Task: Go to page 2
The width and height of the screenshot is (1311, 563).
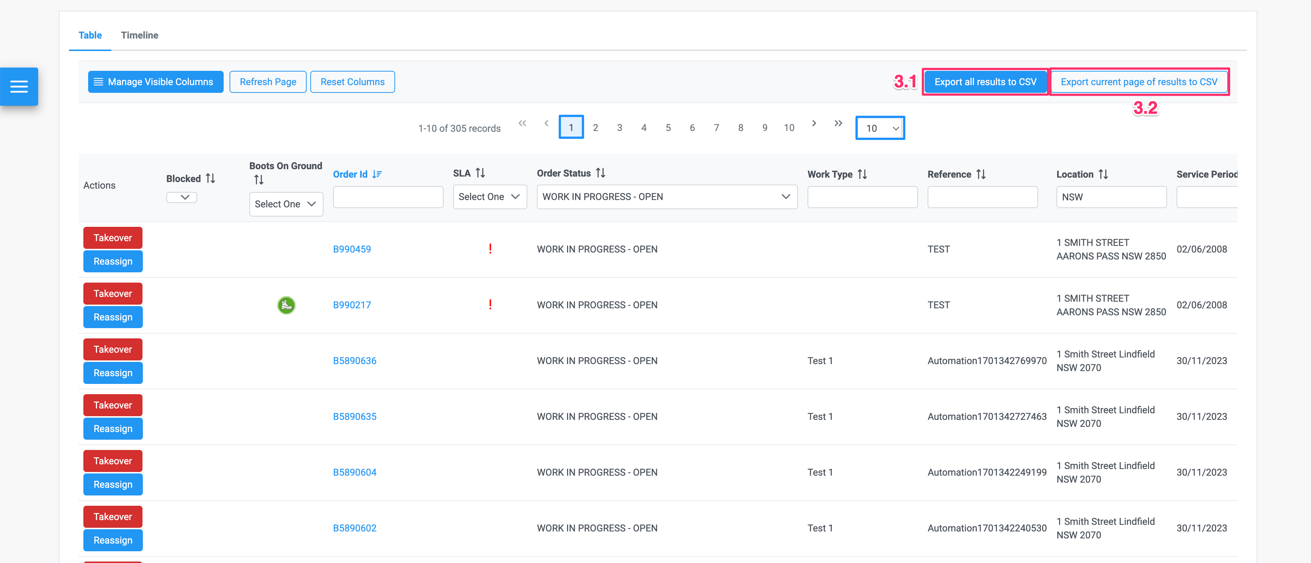Action: tap(595, 128)
